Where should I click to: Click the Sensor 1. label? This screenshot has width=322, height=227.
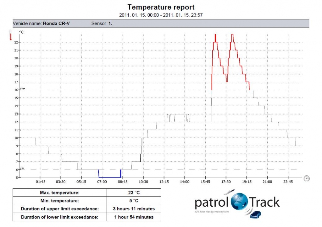[102, 24]
